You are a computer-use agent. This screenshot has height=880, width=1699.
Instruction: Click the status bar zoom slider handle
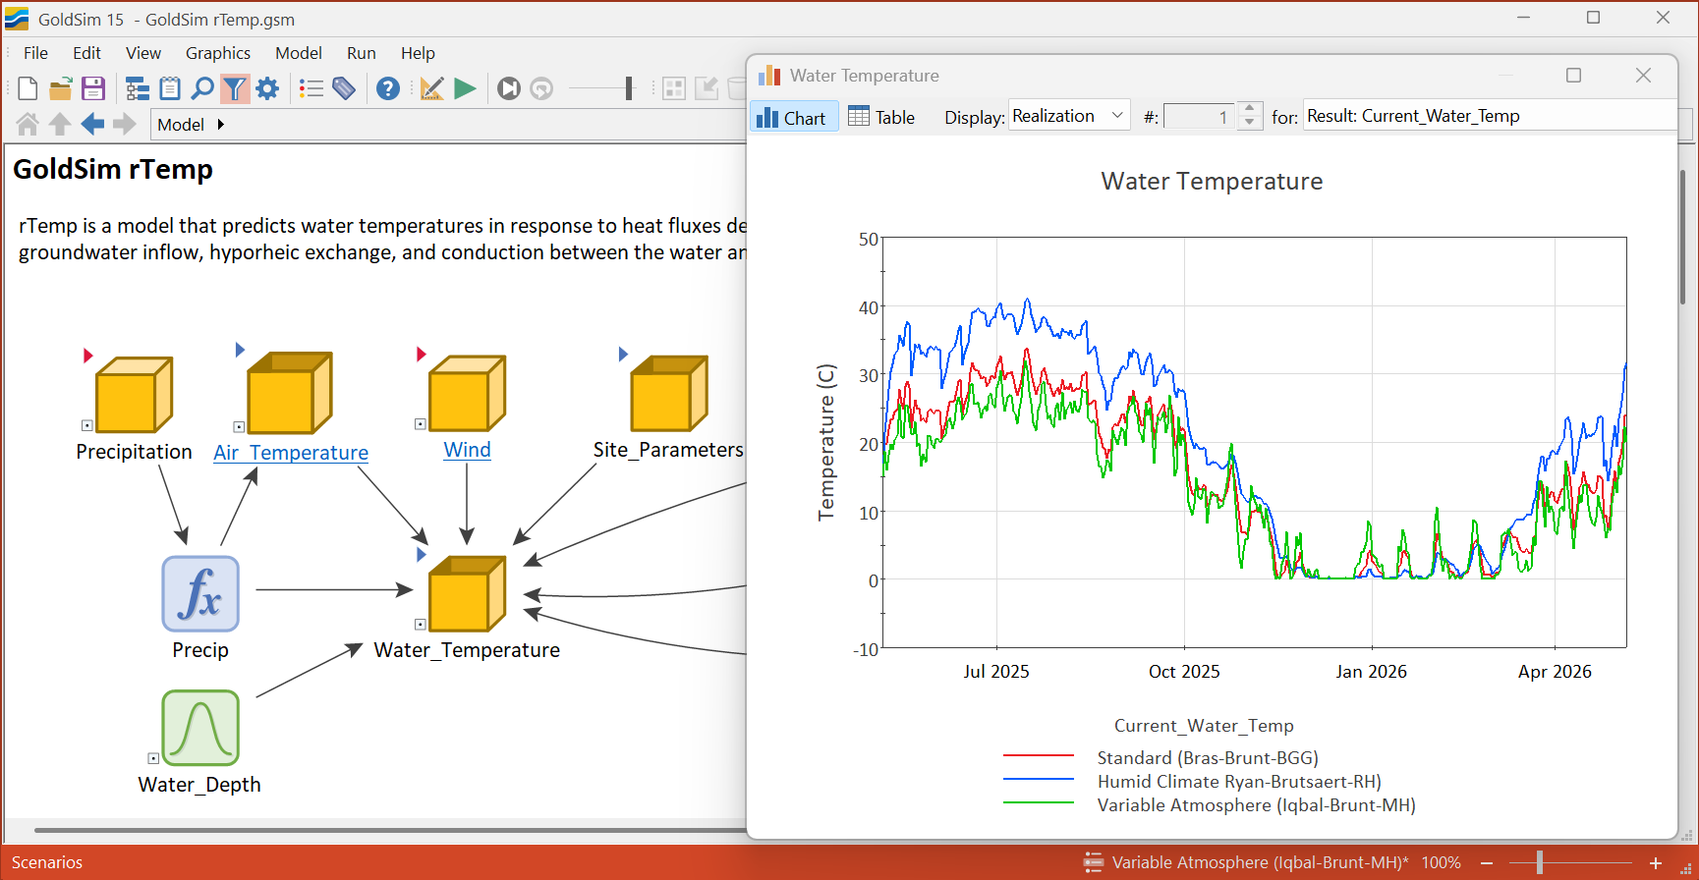(x=1540, y=863)
